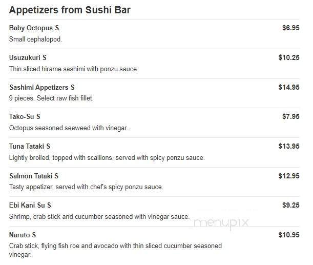This screenshot has height=265, width=313.
Task: Open the Tuna Tataki S item
Action: [x=30, y=147]
